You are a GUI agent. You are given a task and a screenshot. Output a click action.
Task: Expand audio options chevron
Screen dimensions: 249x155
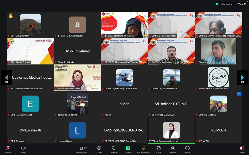coord(13,148)
